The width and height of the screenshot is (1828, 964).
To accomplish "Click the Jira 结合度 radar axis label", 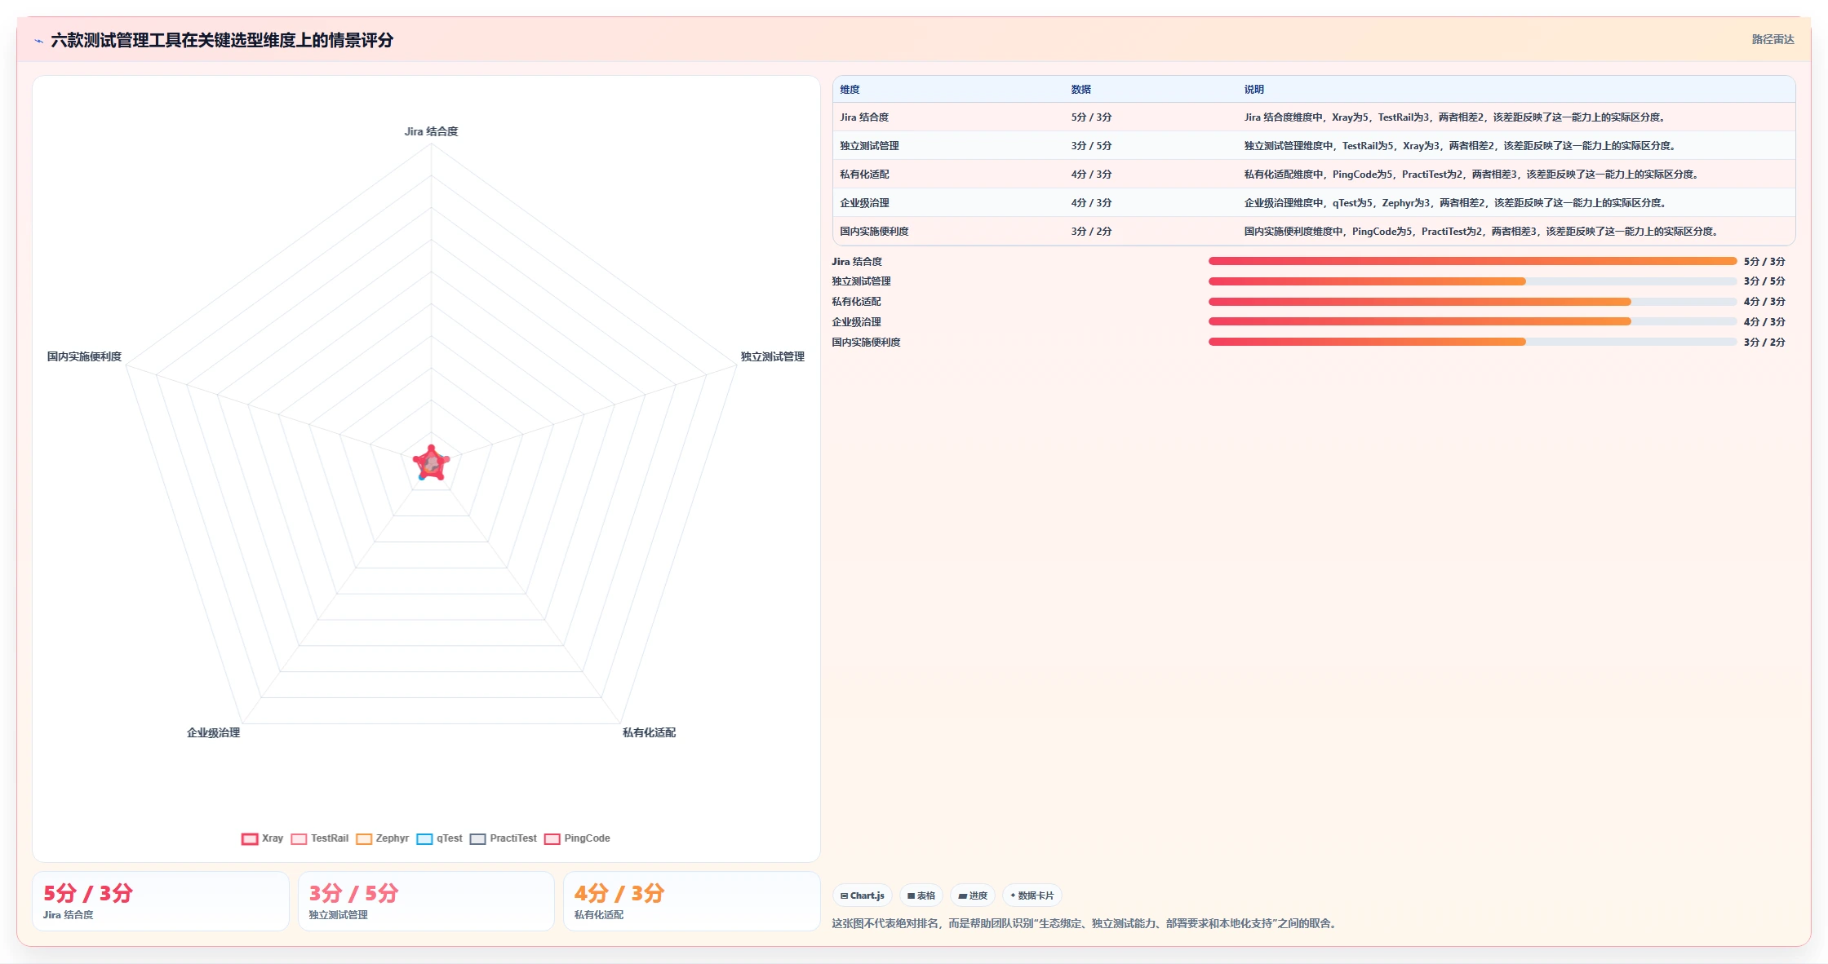I will 431,131.
